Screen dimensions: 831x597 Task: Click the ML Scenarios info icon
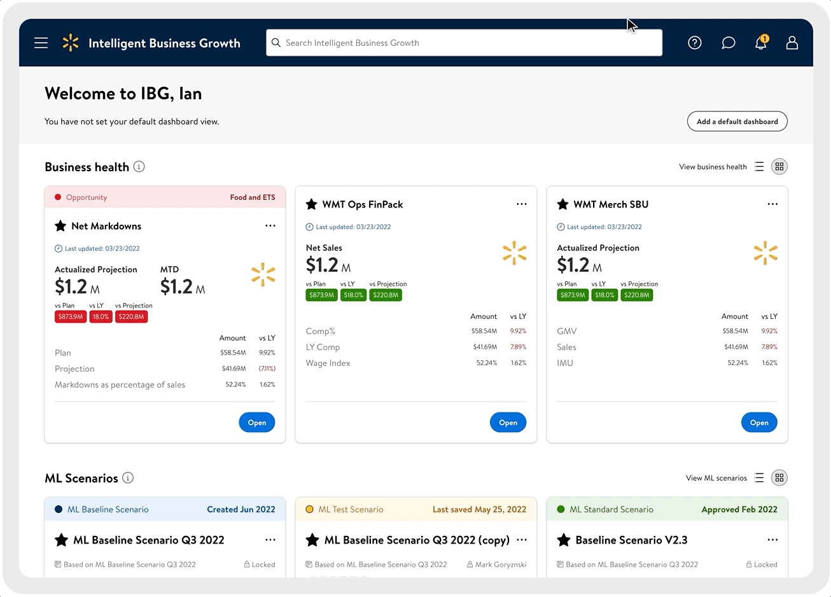(128, 478)
